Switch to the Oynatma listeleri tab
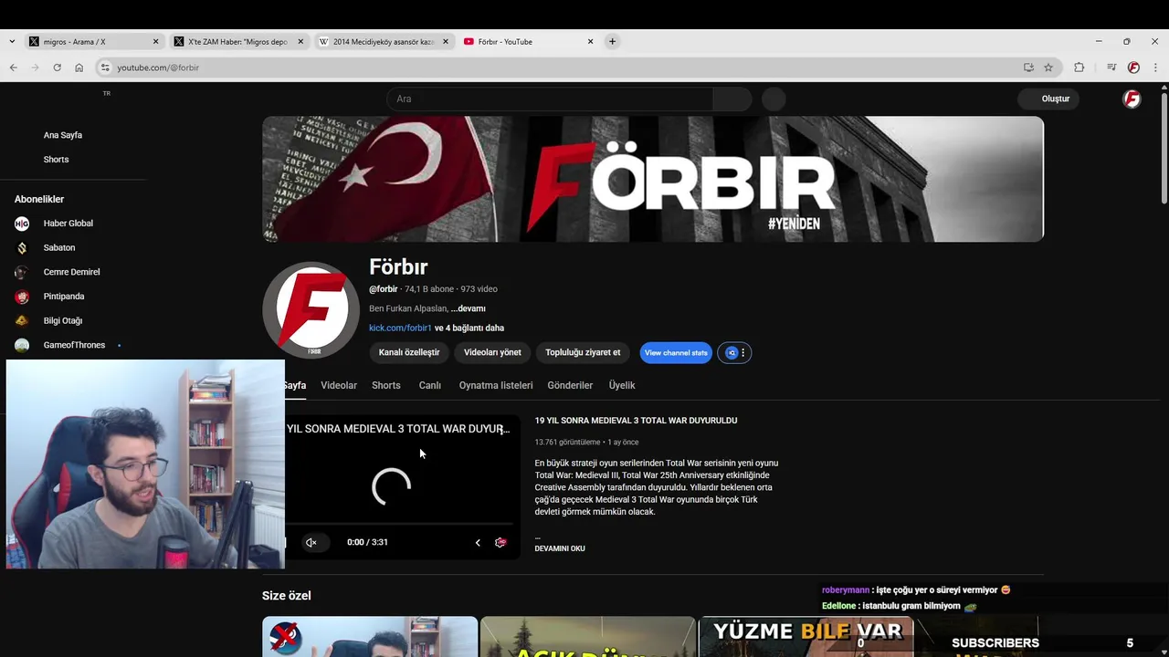 496,385
